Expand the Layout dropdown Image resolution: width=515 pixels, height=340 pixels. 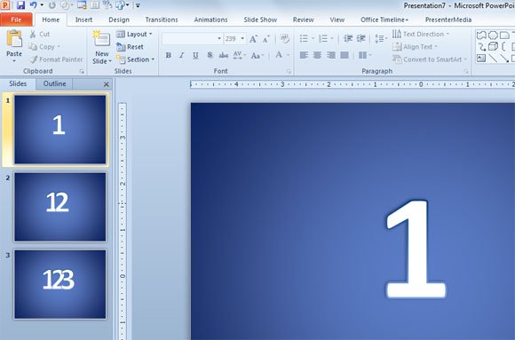pos(135,34)
